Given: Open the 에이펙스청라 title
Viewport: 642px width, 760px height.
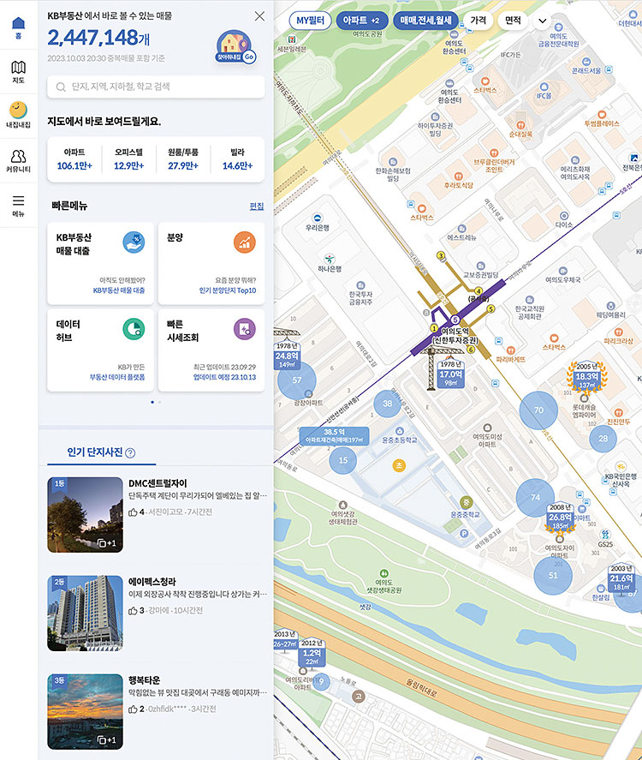Looking at the screenshot, I should (x=152, y=582).
